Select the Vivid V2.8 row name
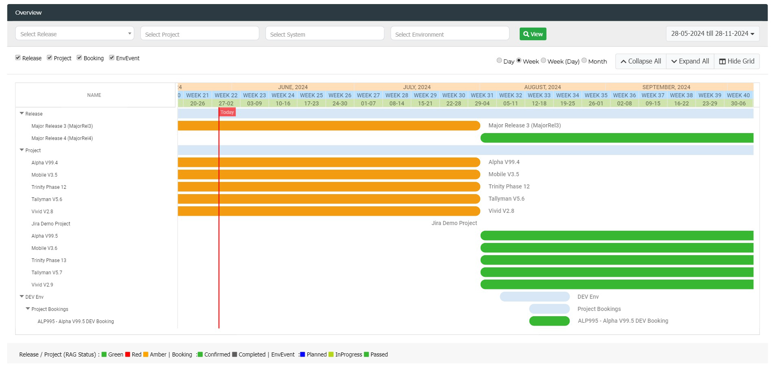 coord(42,212)
